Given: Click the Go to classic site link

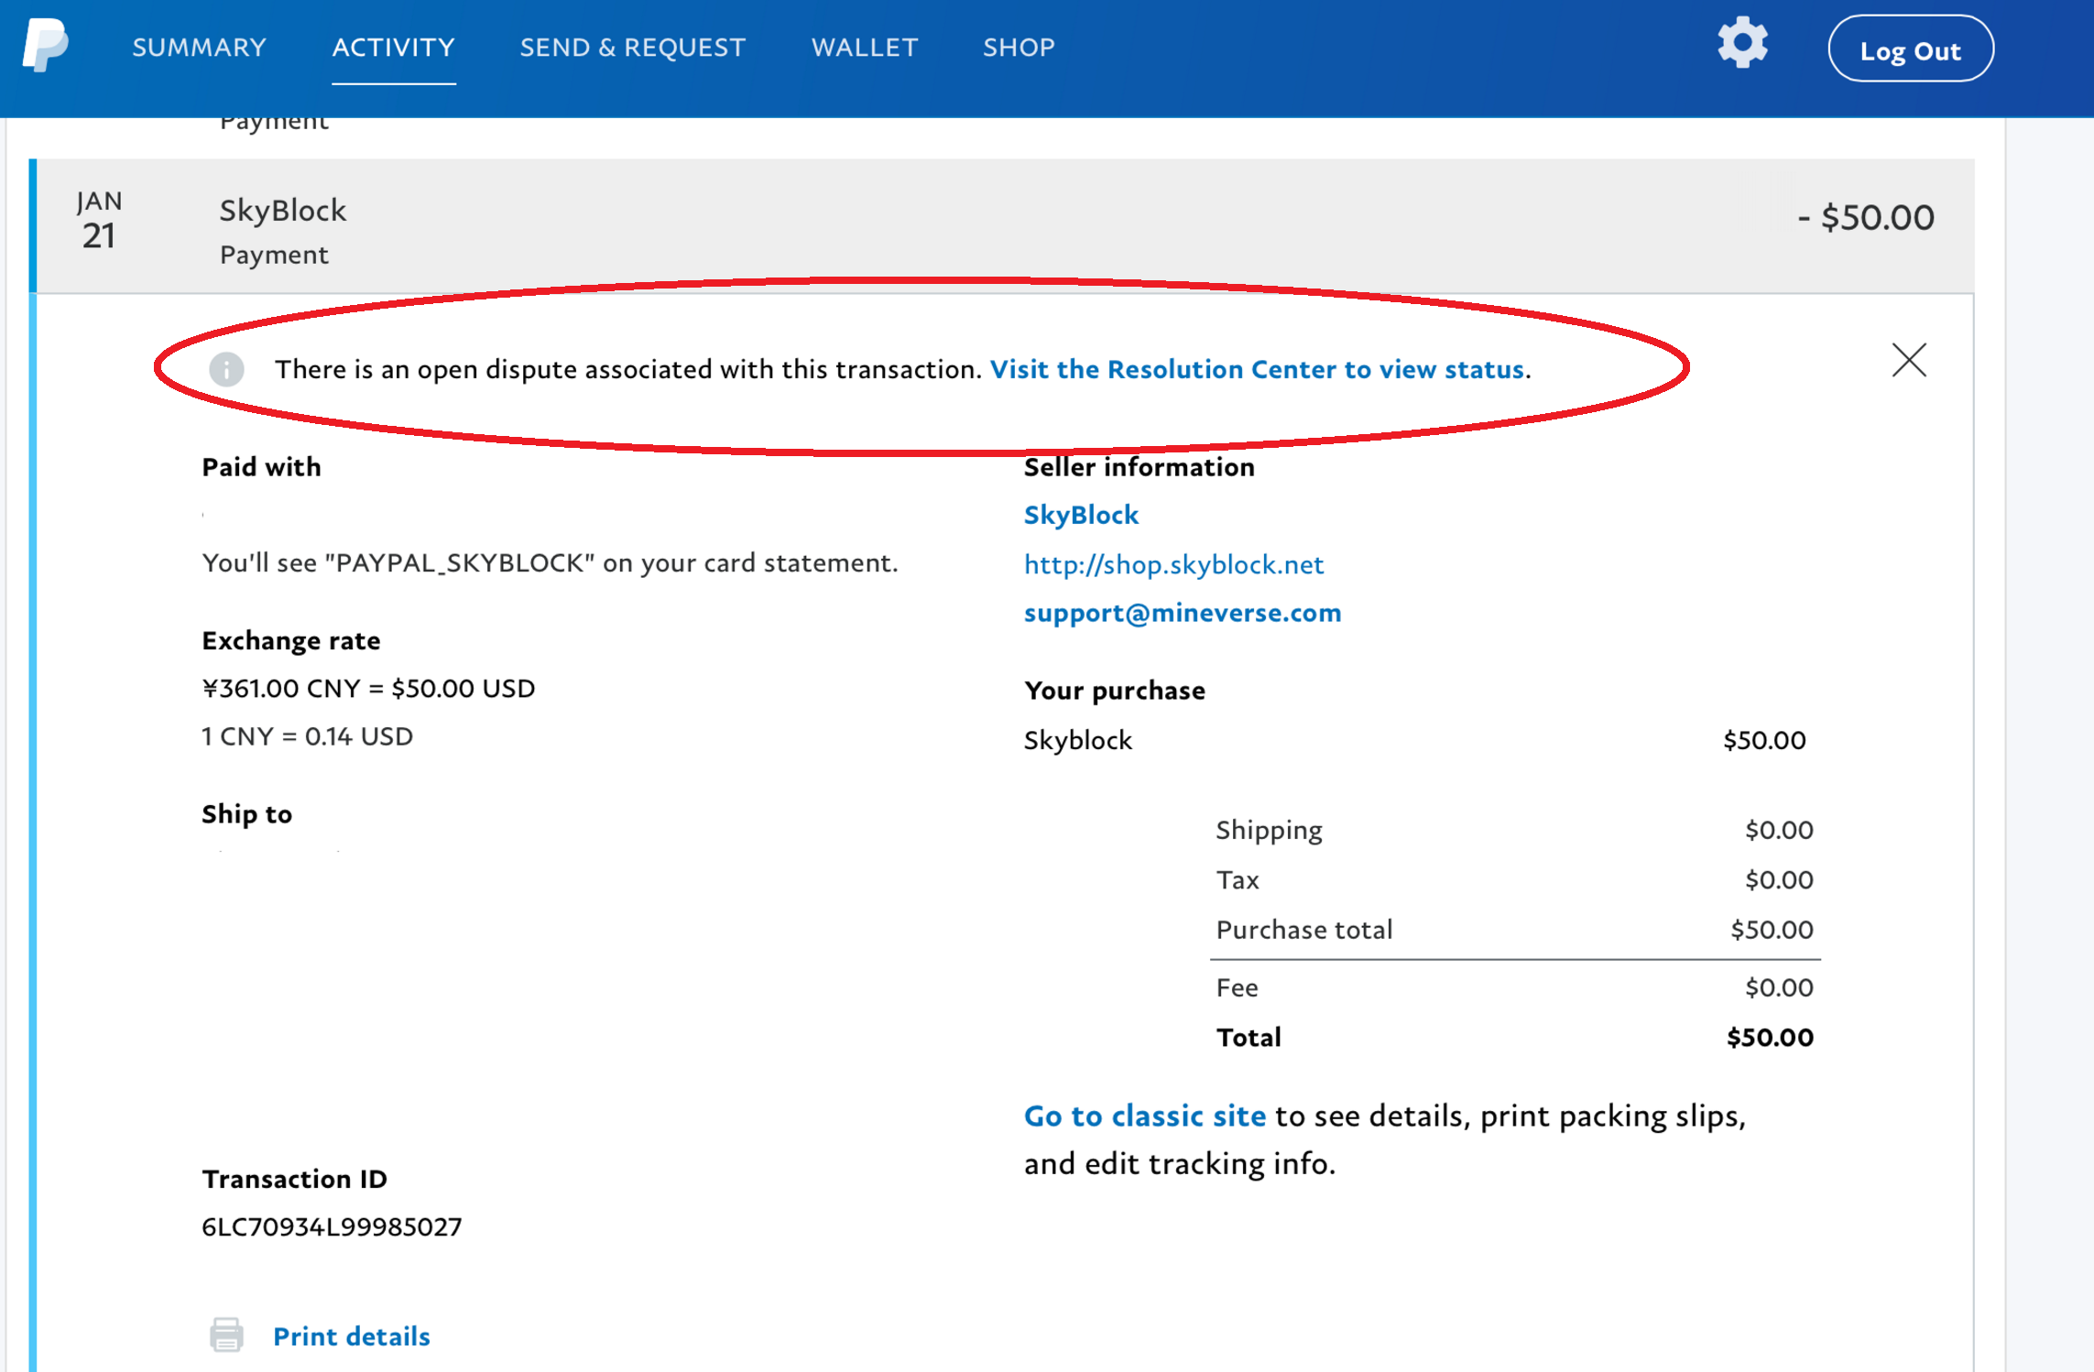Looking at the screenshot, I should pos(1145,1116).
